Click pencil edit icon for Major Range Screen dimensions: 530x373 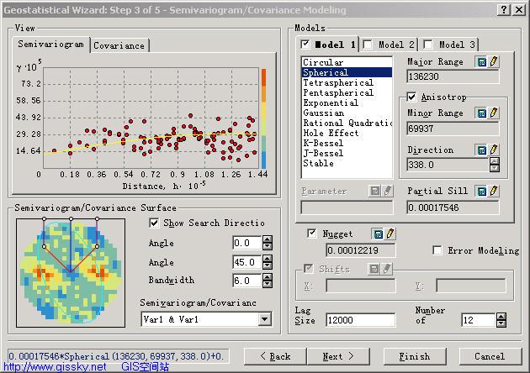pyautogui.click(x=494, y=62)
